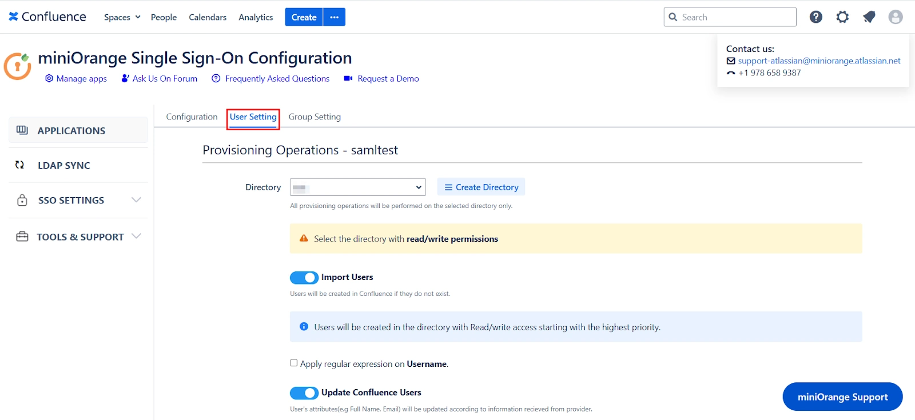The width and height of the screenshot is (915, 420).
Task: Click the Manage apps gear icon
Action: pos(49,78)
